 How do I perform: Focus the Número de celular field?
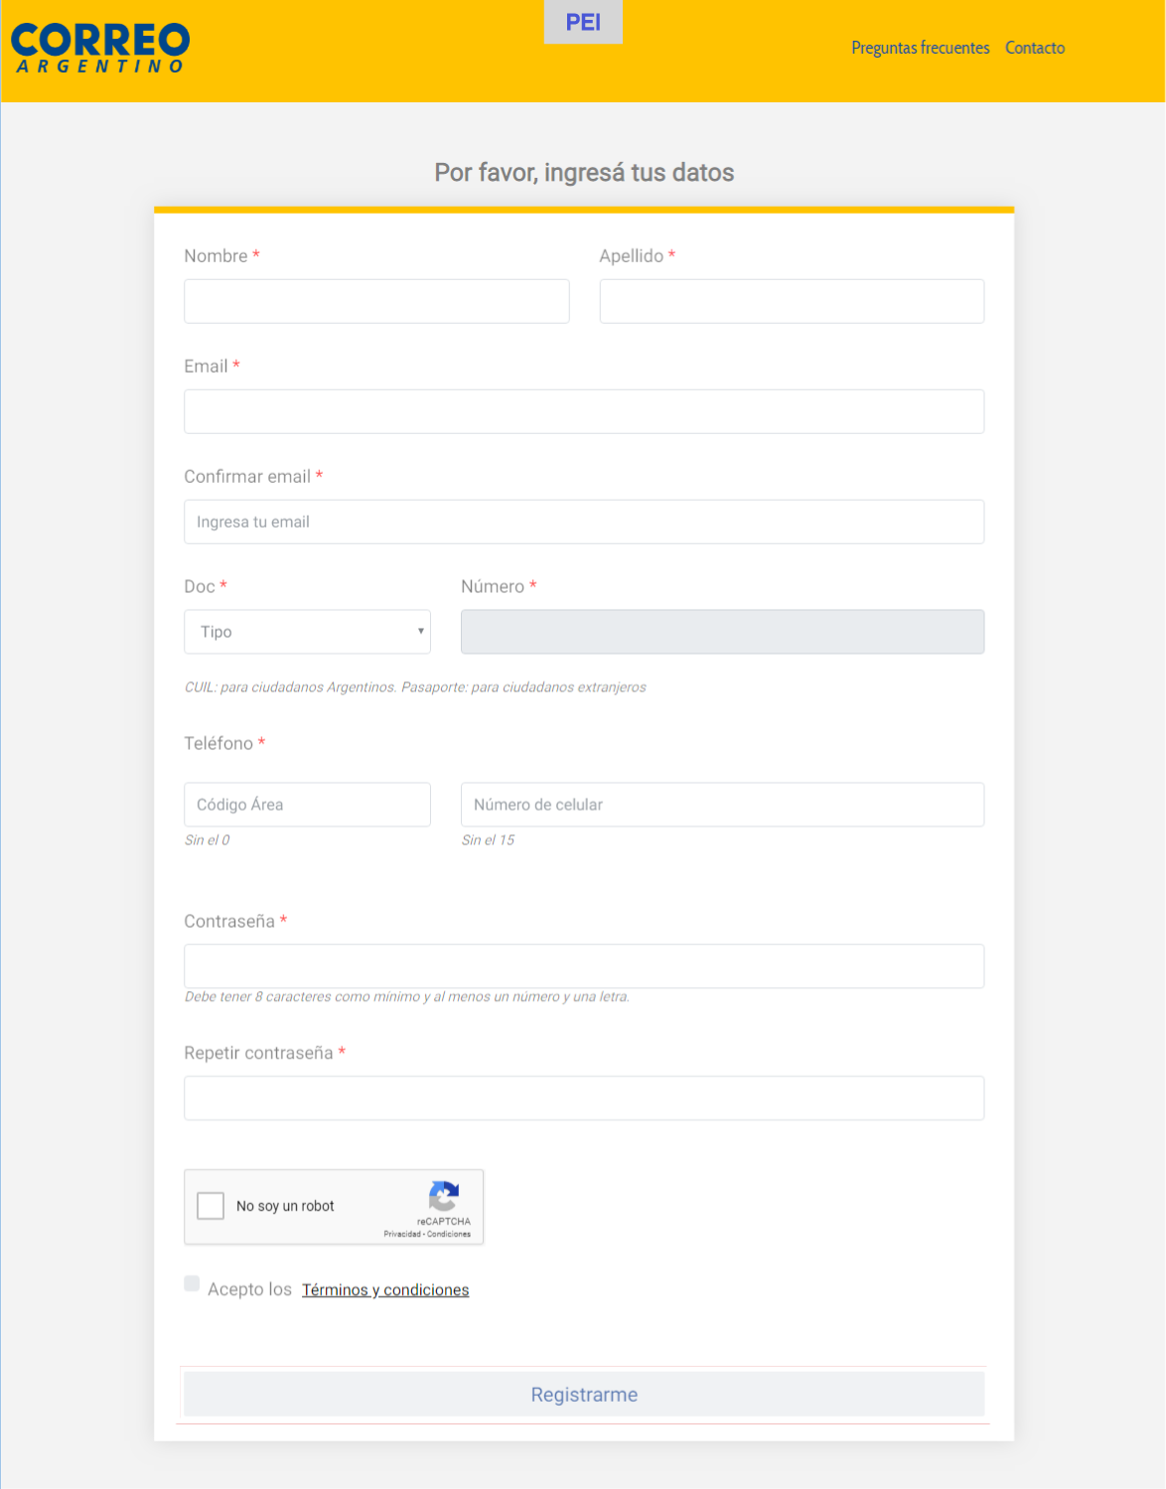722,805
